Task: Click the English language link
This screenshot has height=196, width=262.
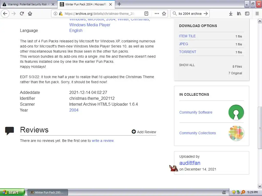Action: pyautogui.click(x=76, y=31)
